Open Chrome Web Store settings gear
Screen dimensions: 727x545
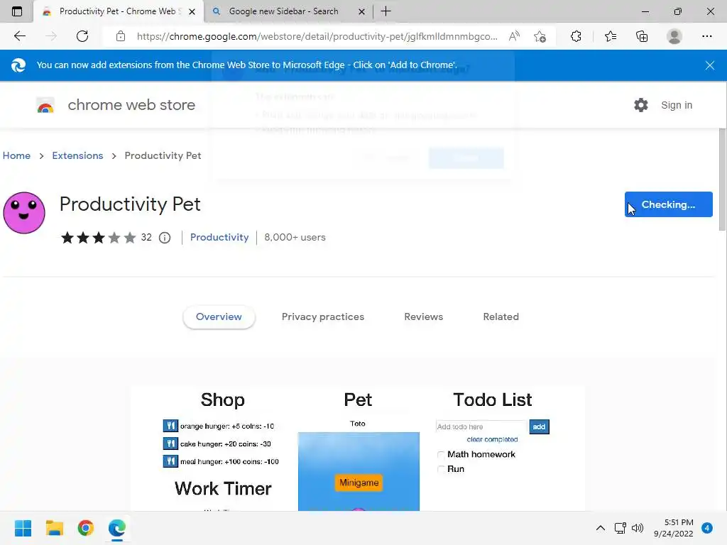click(641, 105)
